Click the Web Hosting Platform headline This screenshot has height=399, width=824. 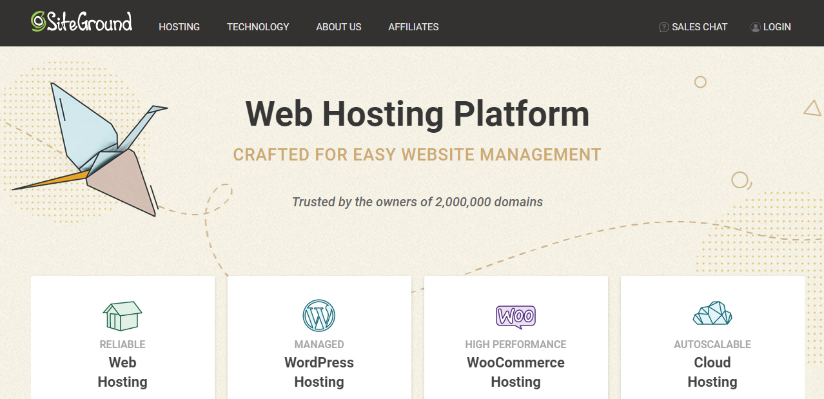point(417,114)
